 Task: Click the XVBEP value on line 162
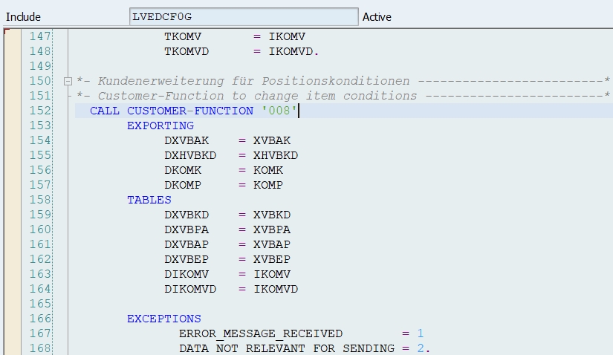click(272, 259)
